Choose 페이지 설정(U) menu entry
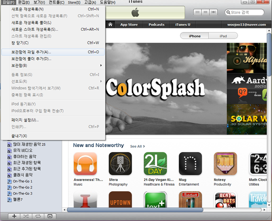 click(53, 120)
